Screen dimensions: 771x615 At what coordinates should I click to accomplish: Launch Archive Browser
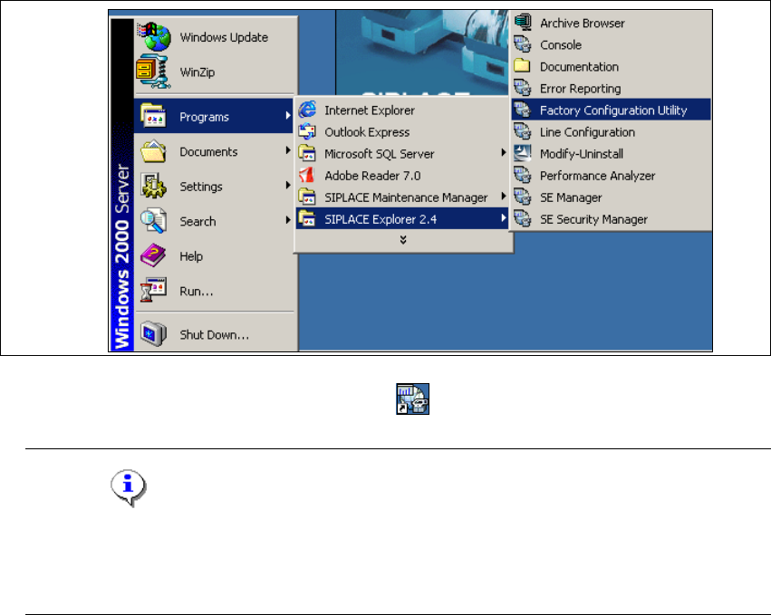click(612, 23)
